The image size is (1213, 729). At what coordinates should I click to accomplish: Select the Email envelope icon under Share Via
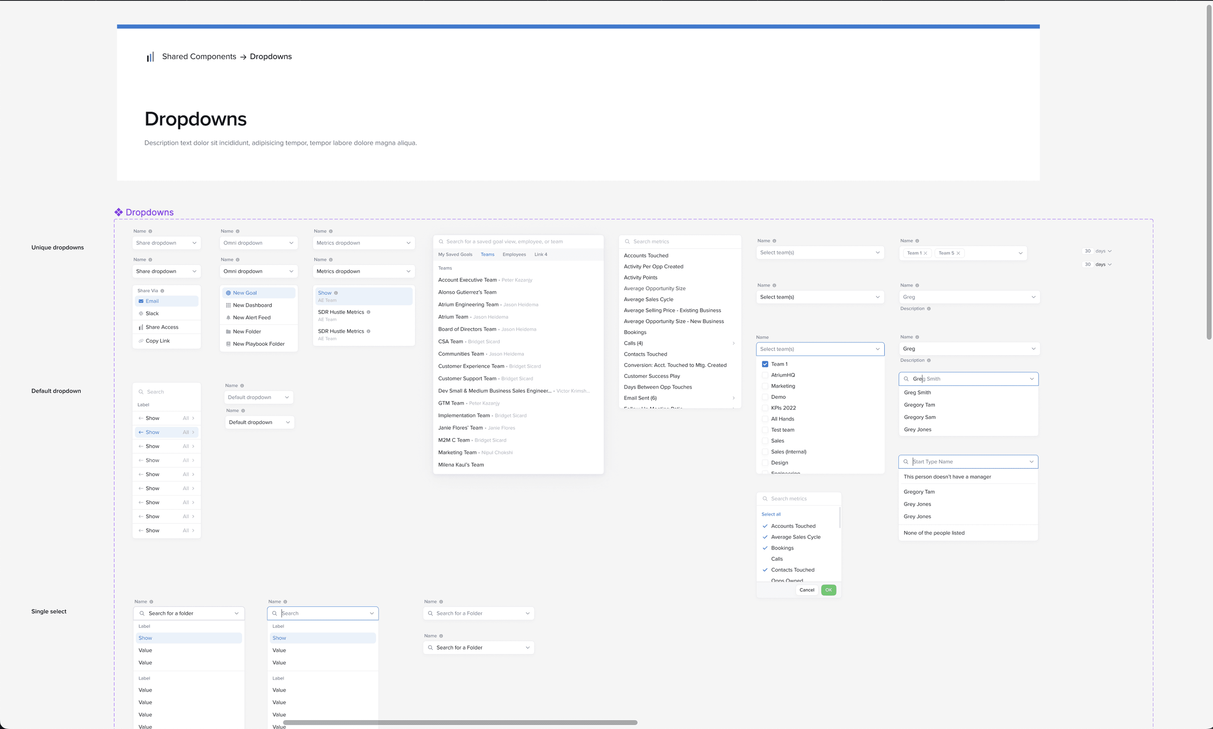pyautogui.click(x=141, y=301)
